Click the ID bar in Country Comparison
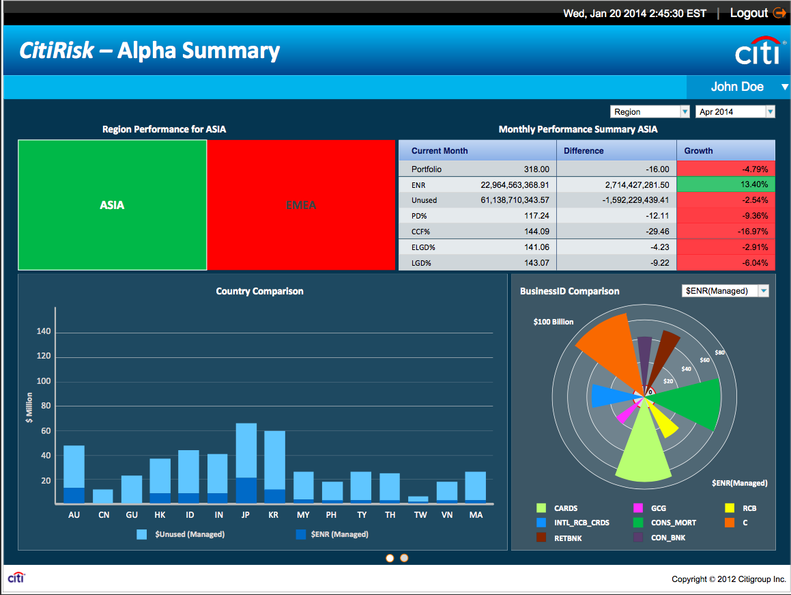Image resolution: width=791 pixels, height=595 pixels. pos(188,477)
